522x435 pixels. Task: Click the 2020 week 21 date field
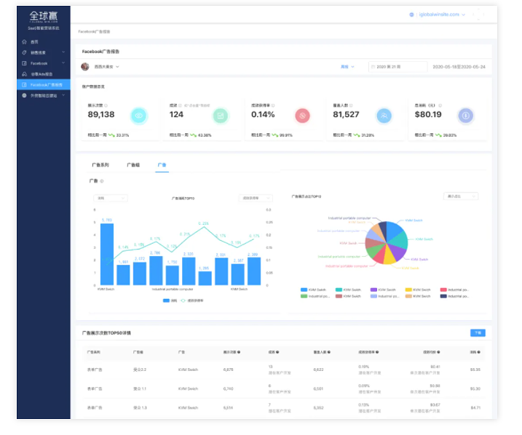[398, 67]
